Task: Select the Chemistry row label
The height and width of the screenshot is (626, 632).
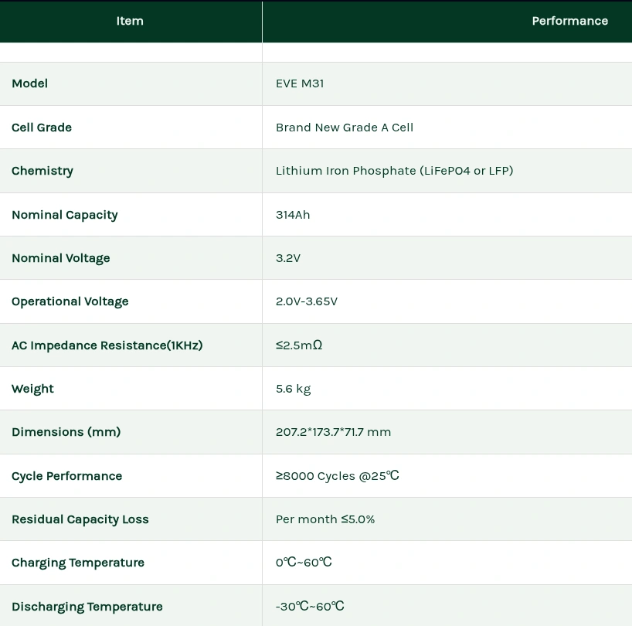Action: point(42,171)
